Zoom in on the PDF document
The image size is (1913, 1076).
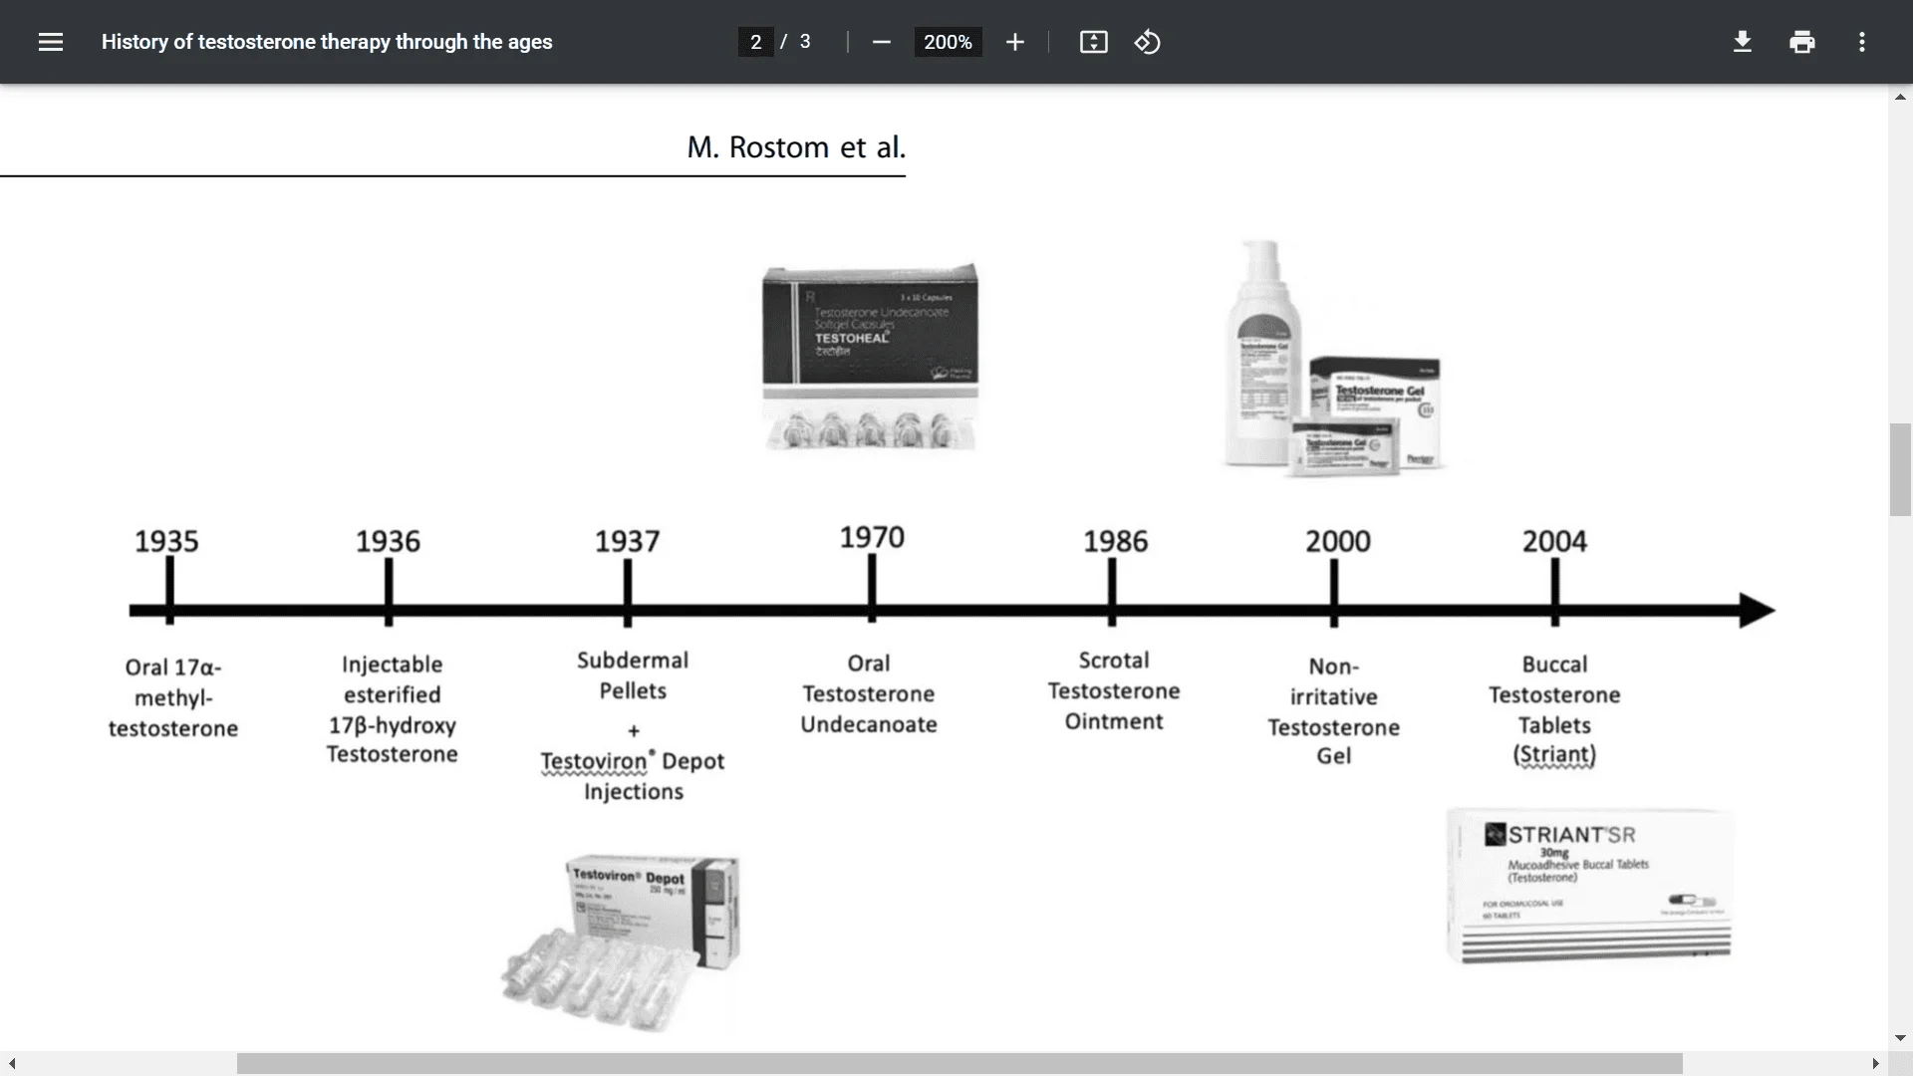coord(1014,42)
